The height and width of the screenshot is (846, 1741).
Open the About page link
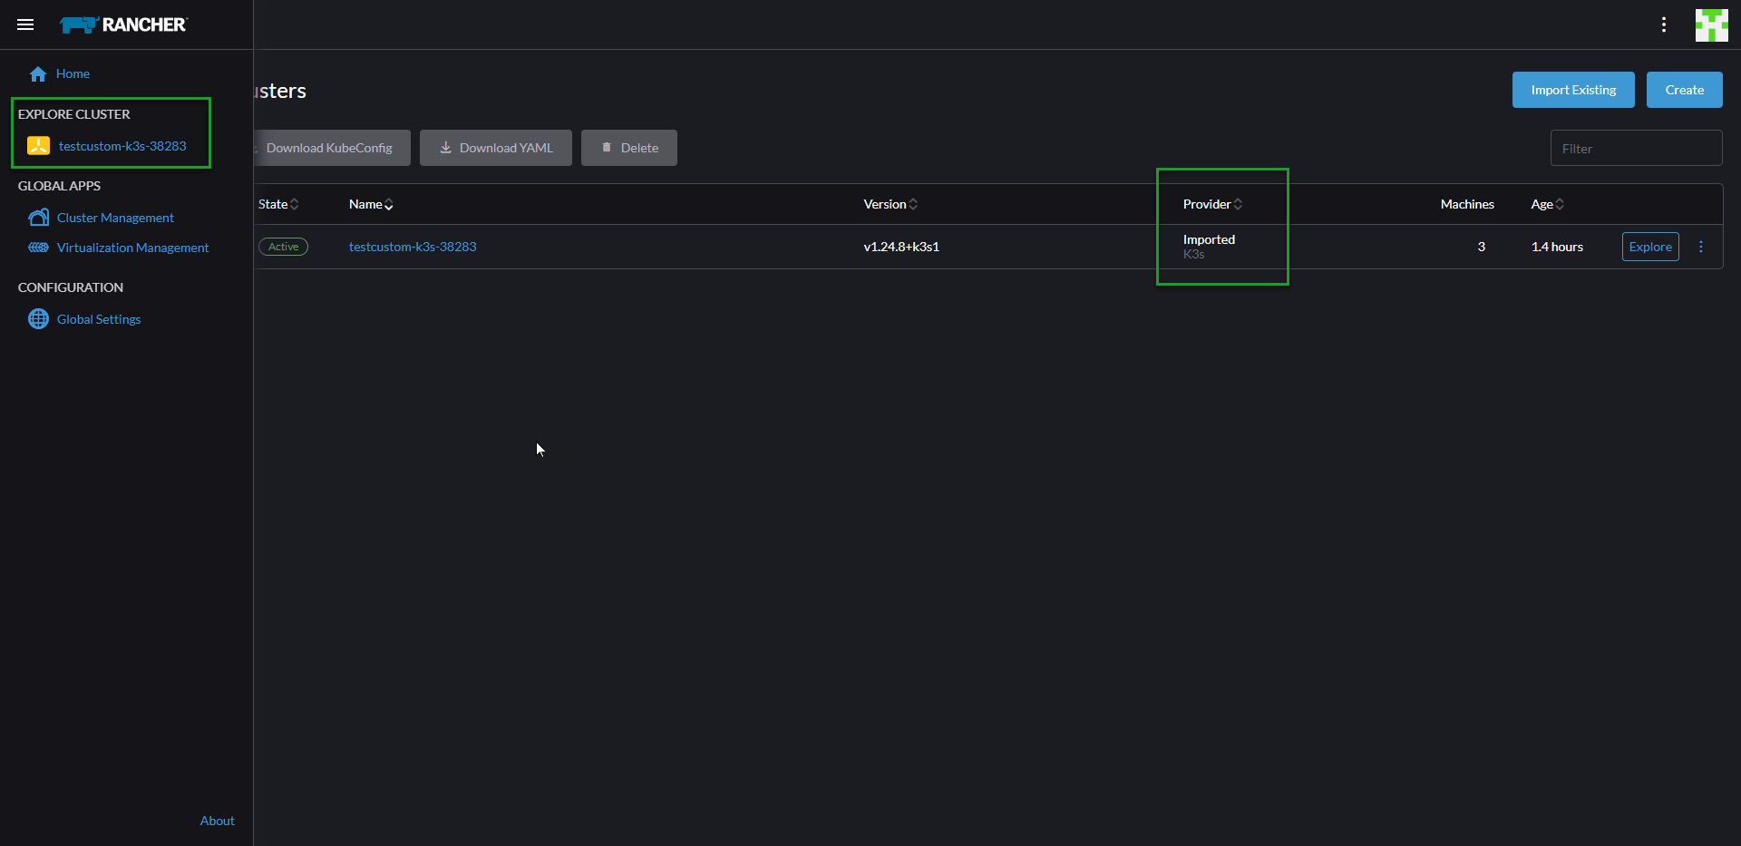click(x=217, y=820)
